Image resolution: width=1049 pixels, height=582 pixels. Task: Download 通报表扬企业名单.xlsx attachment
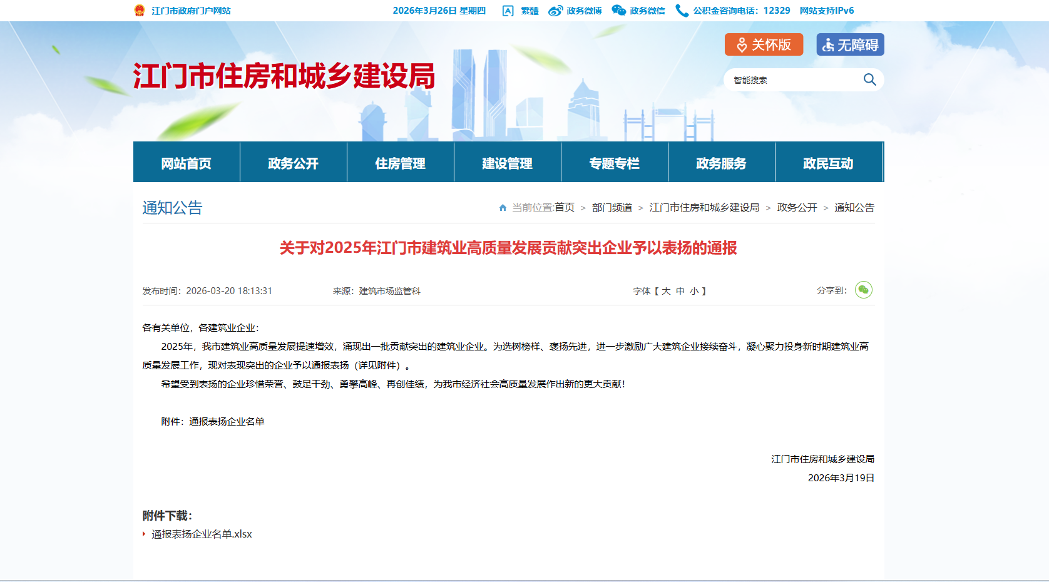coord(202,534)
